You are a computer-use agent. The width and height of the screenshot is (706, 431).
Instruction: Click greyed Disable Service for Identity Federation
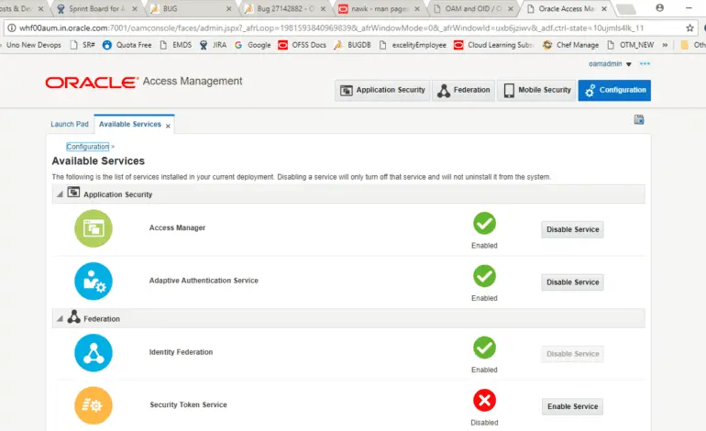tap(572, 354)
